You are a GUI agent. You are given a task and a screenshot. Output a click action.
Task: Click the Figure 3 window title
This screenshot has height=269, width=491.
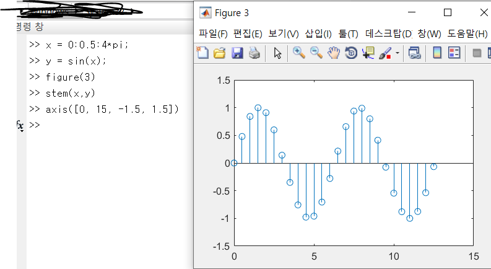(x=232, y=13)
